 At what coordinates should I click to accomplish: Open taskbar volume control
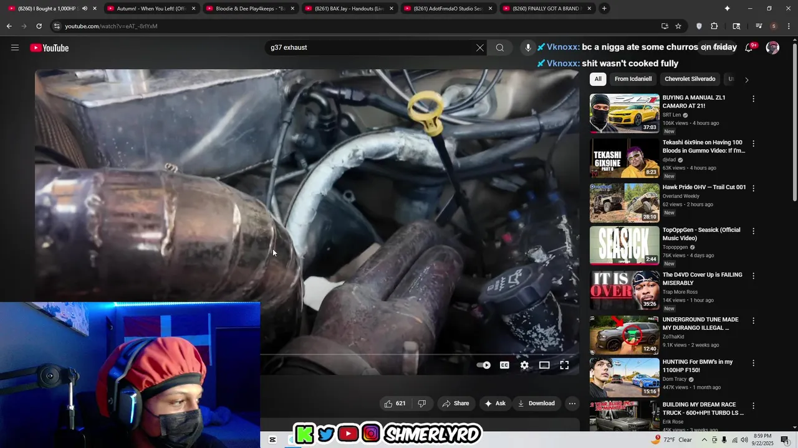tap(744, 440)
